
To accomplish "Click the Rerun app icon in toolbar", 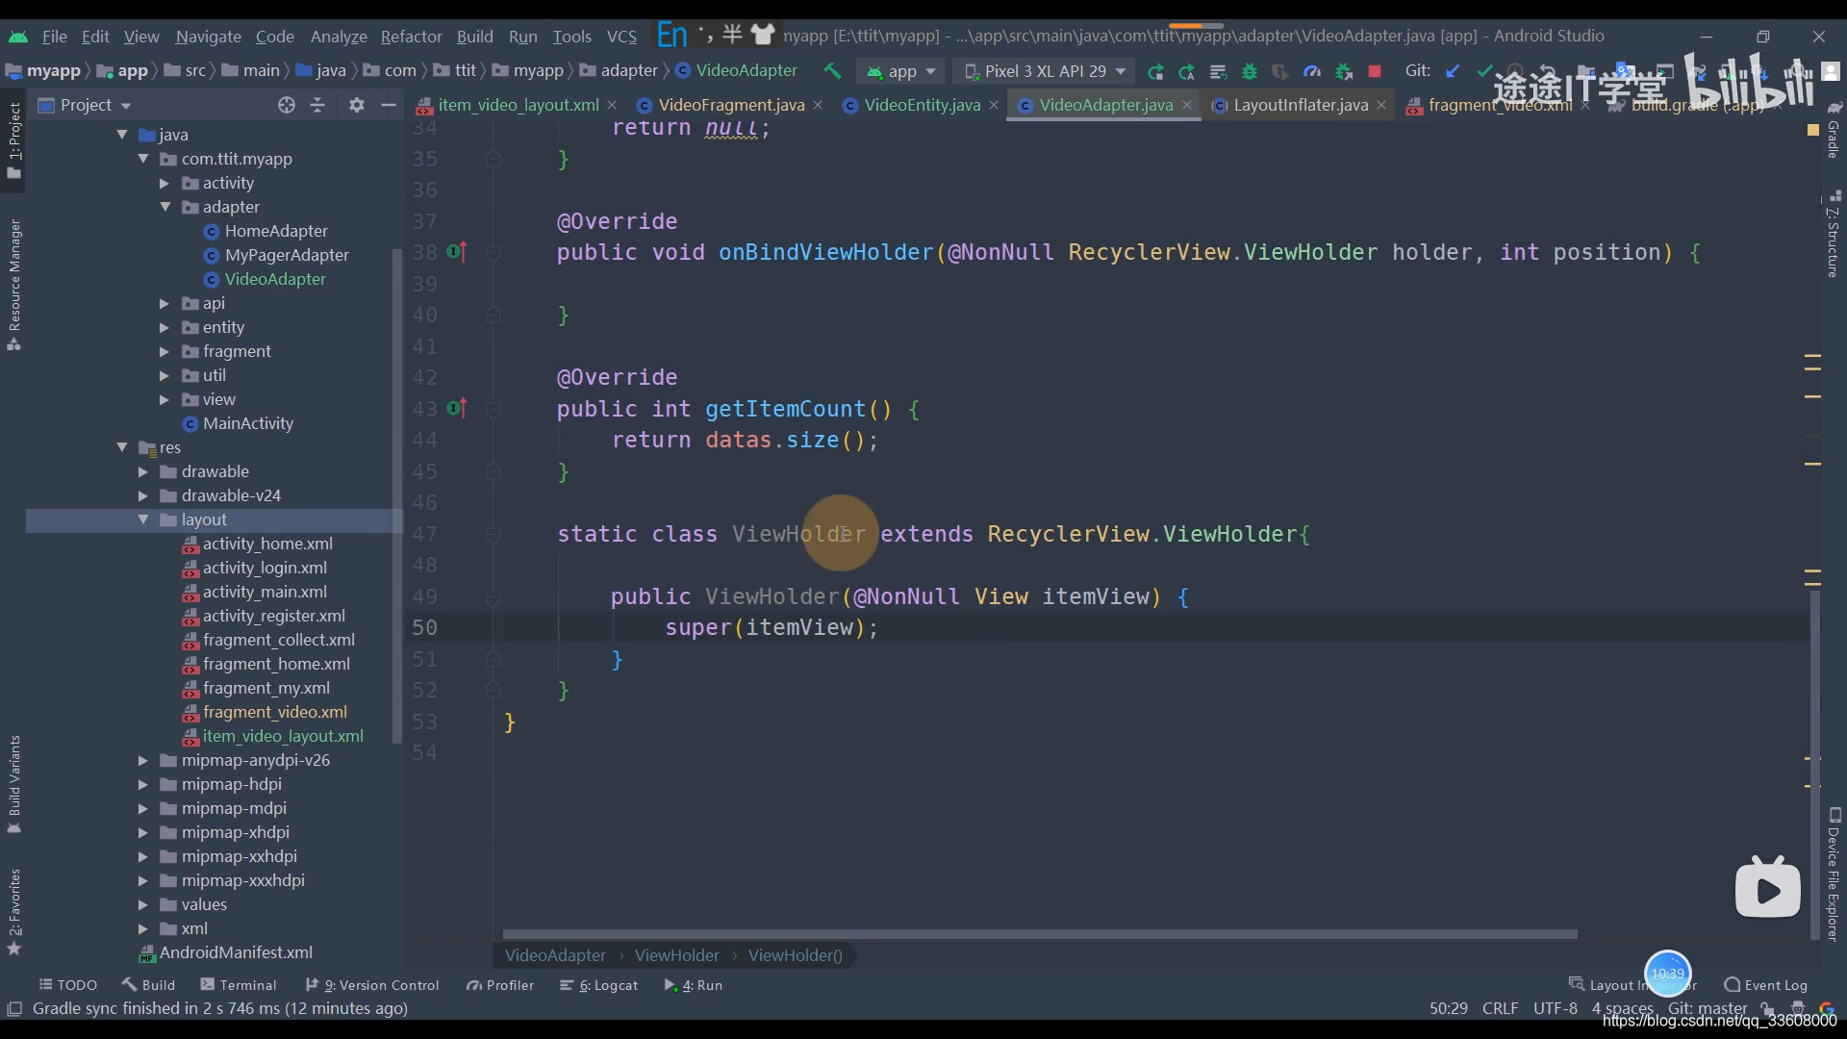I will [x=1155, y=71].
